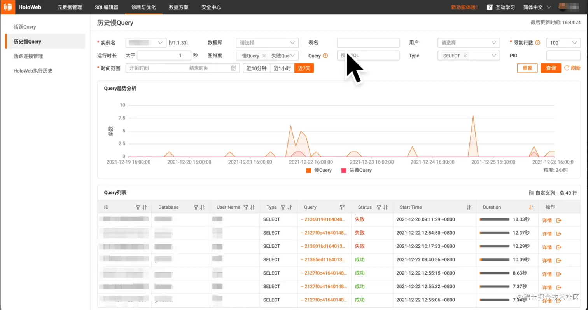Toggle 失败Query series in chart legend
Screen dimensions: 588x310
click(356, 170)
